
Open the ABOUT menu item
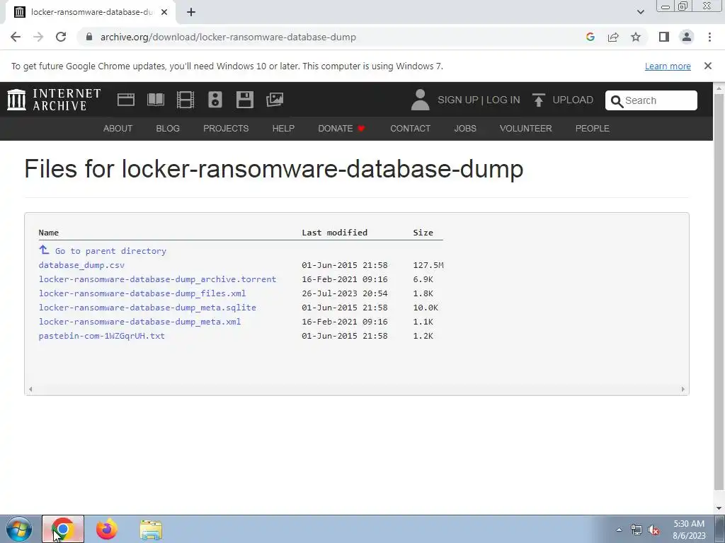[x=118, y=129]
